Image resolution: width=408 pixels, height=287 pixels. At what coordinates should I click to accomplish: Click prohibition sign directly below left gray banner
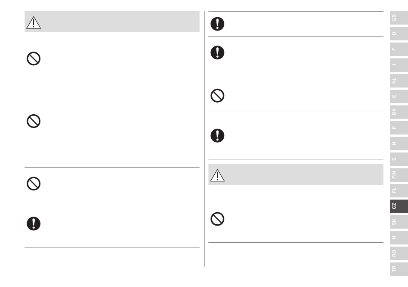[33, 58]
